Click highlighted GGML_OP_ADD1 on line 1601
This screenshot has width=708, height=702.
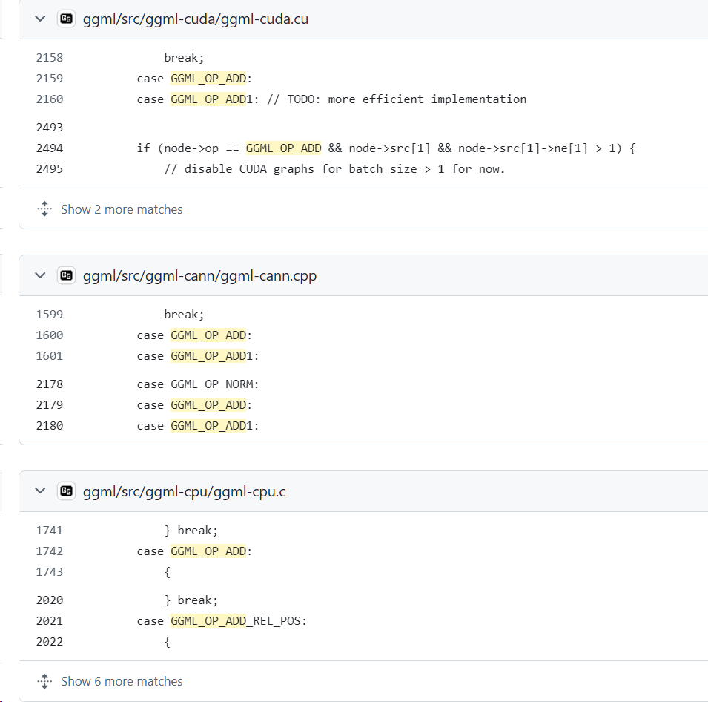pyautogui.click(x=211, y=355)
